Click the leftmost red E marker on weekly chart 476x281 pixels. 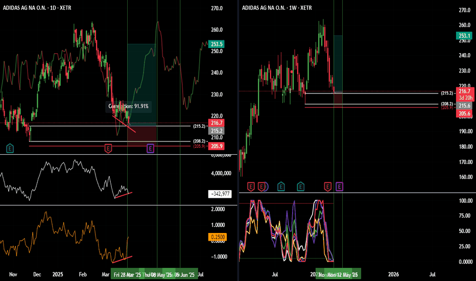[251, 186]
